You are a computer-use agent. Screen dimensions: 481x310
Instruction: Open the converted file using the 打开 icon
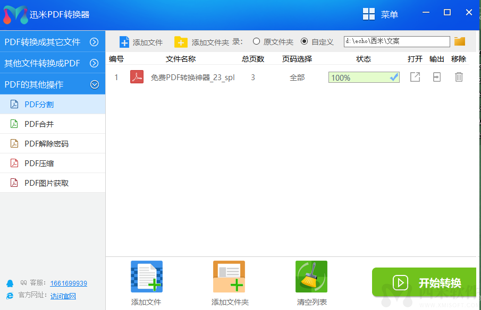tap(415, 77)
